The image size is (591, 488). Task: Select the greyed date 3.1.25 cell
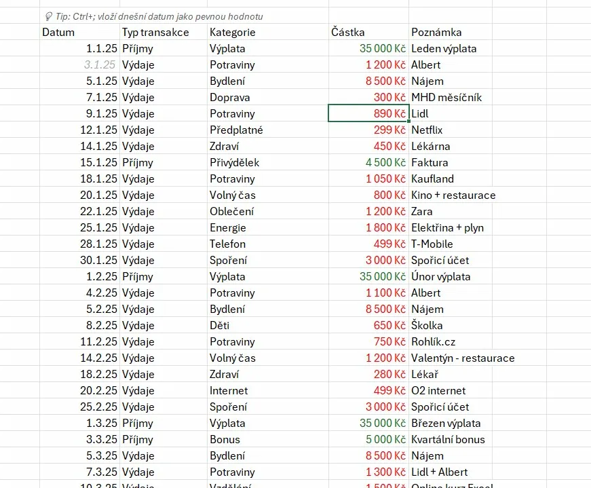(79, 64)
